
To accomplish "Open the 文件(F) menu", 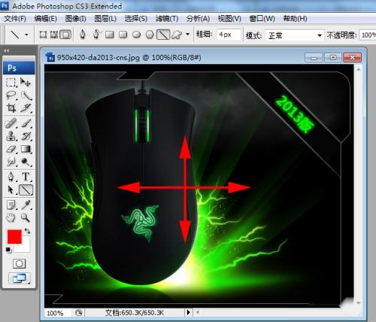I will (x=15, y=19).
